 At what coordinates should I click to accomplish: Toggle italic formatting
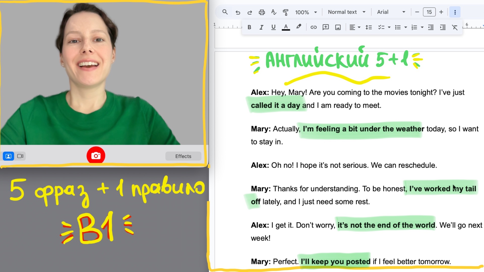261,27
